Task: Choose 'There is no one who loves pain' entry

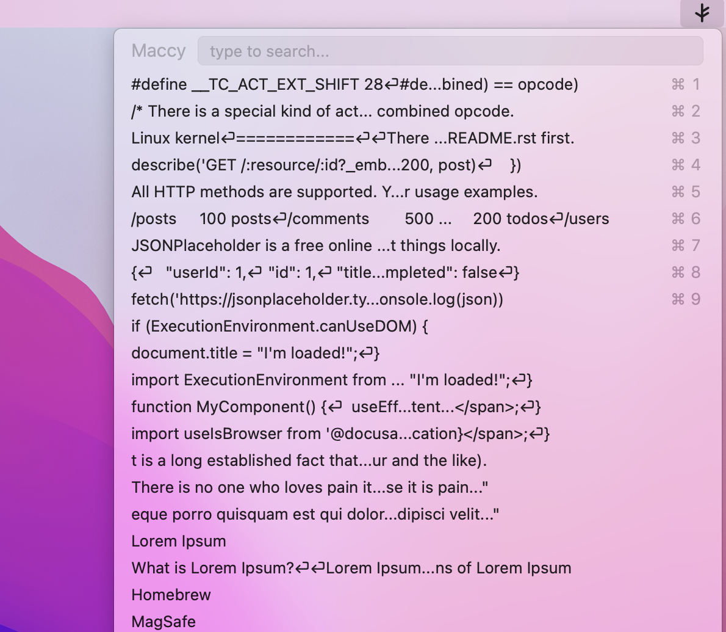Action: pos(418,487)
